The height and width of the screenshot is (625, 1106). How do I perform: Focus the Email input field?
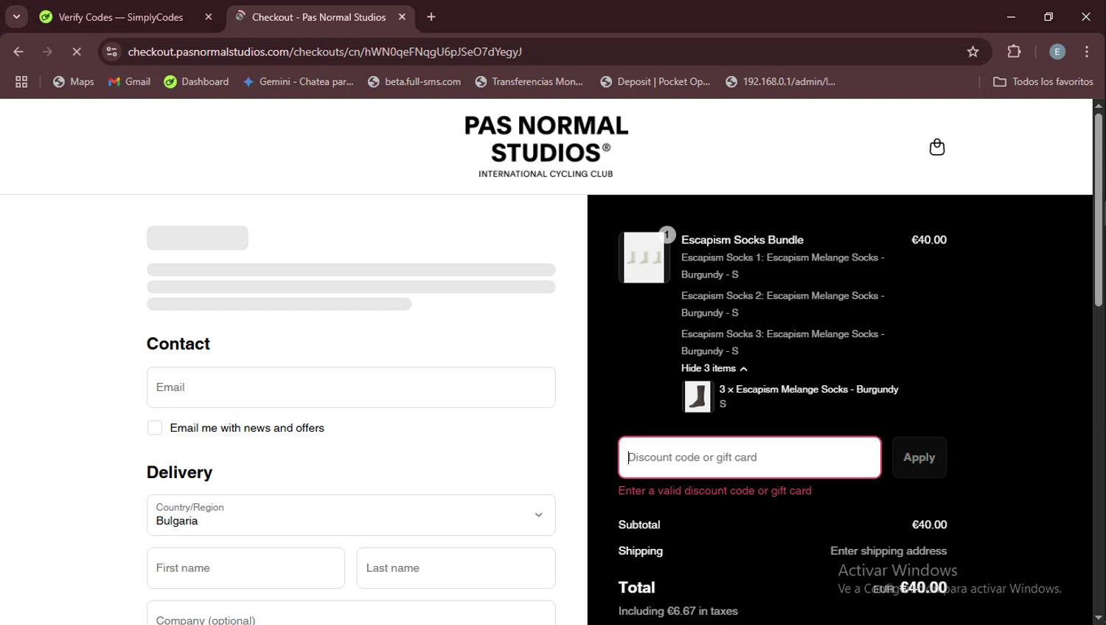click(351, 387)
